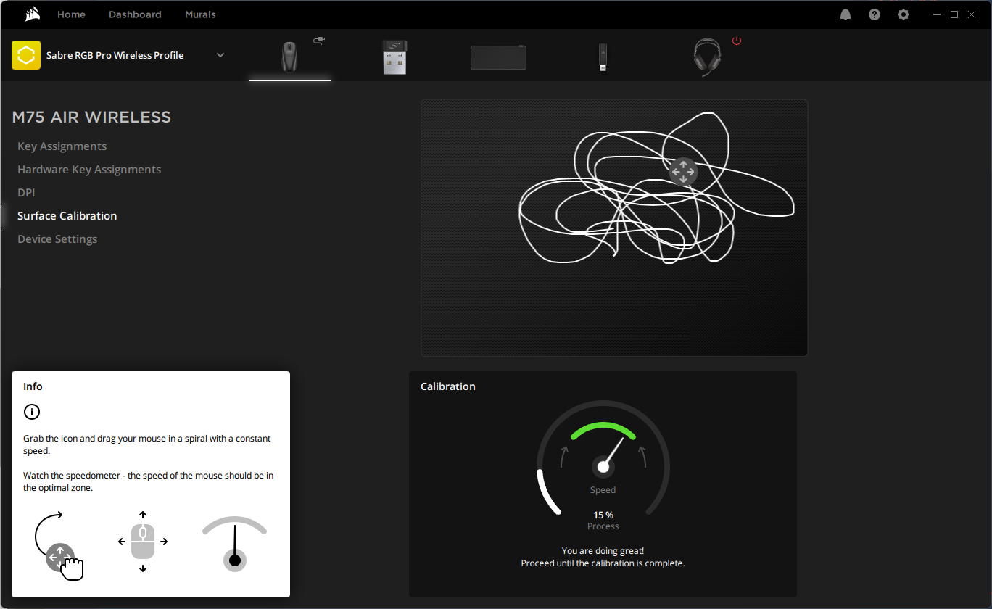This screenshot has height=609, width=992.
Task: Click the speedometer gauge needle
Action: click(613, 453)
